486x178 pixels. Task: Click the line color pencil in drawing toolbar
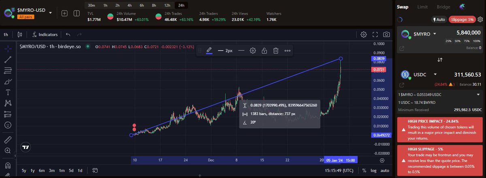(209, 51)
